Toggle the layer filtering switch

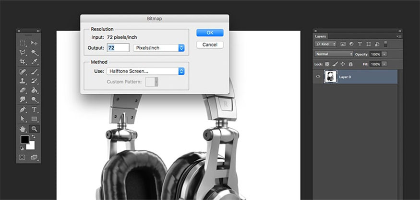pyautogui.click(x=385, y=44)
